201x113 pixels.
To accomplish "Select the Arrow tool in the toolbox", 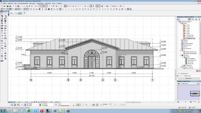I will [x=2, y=13].
